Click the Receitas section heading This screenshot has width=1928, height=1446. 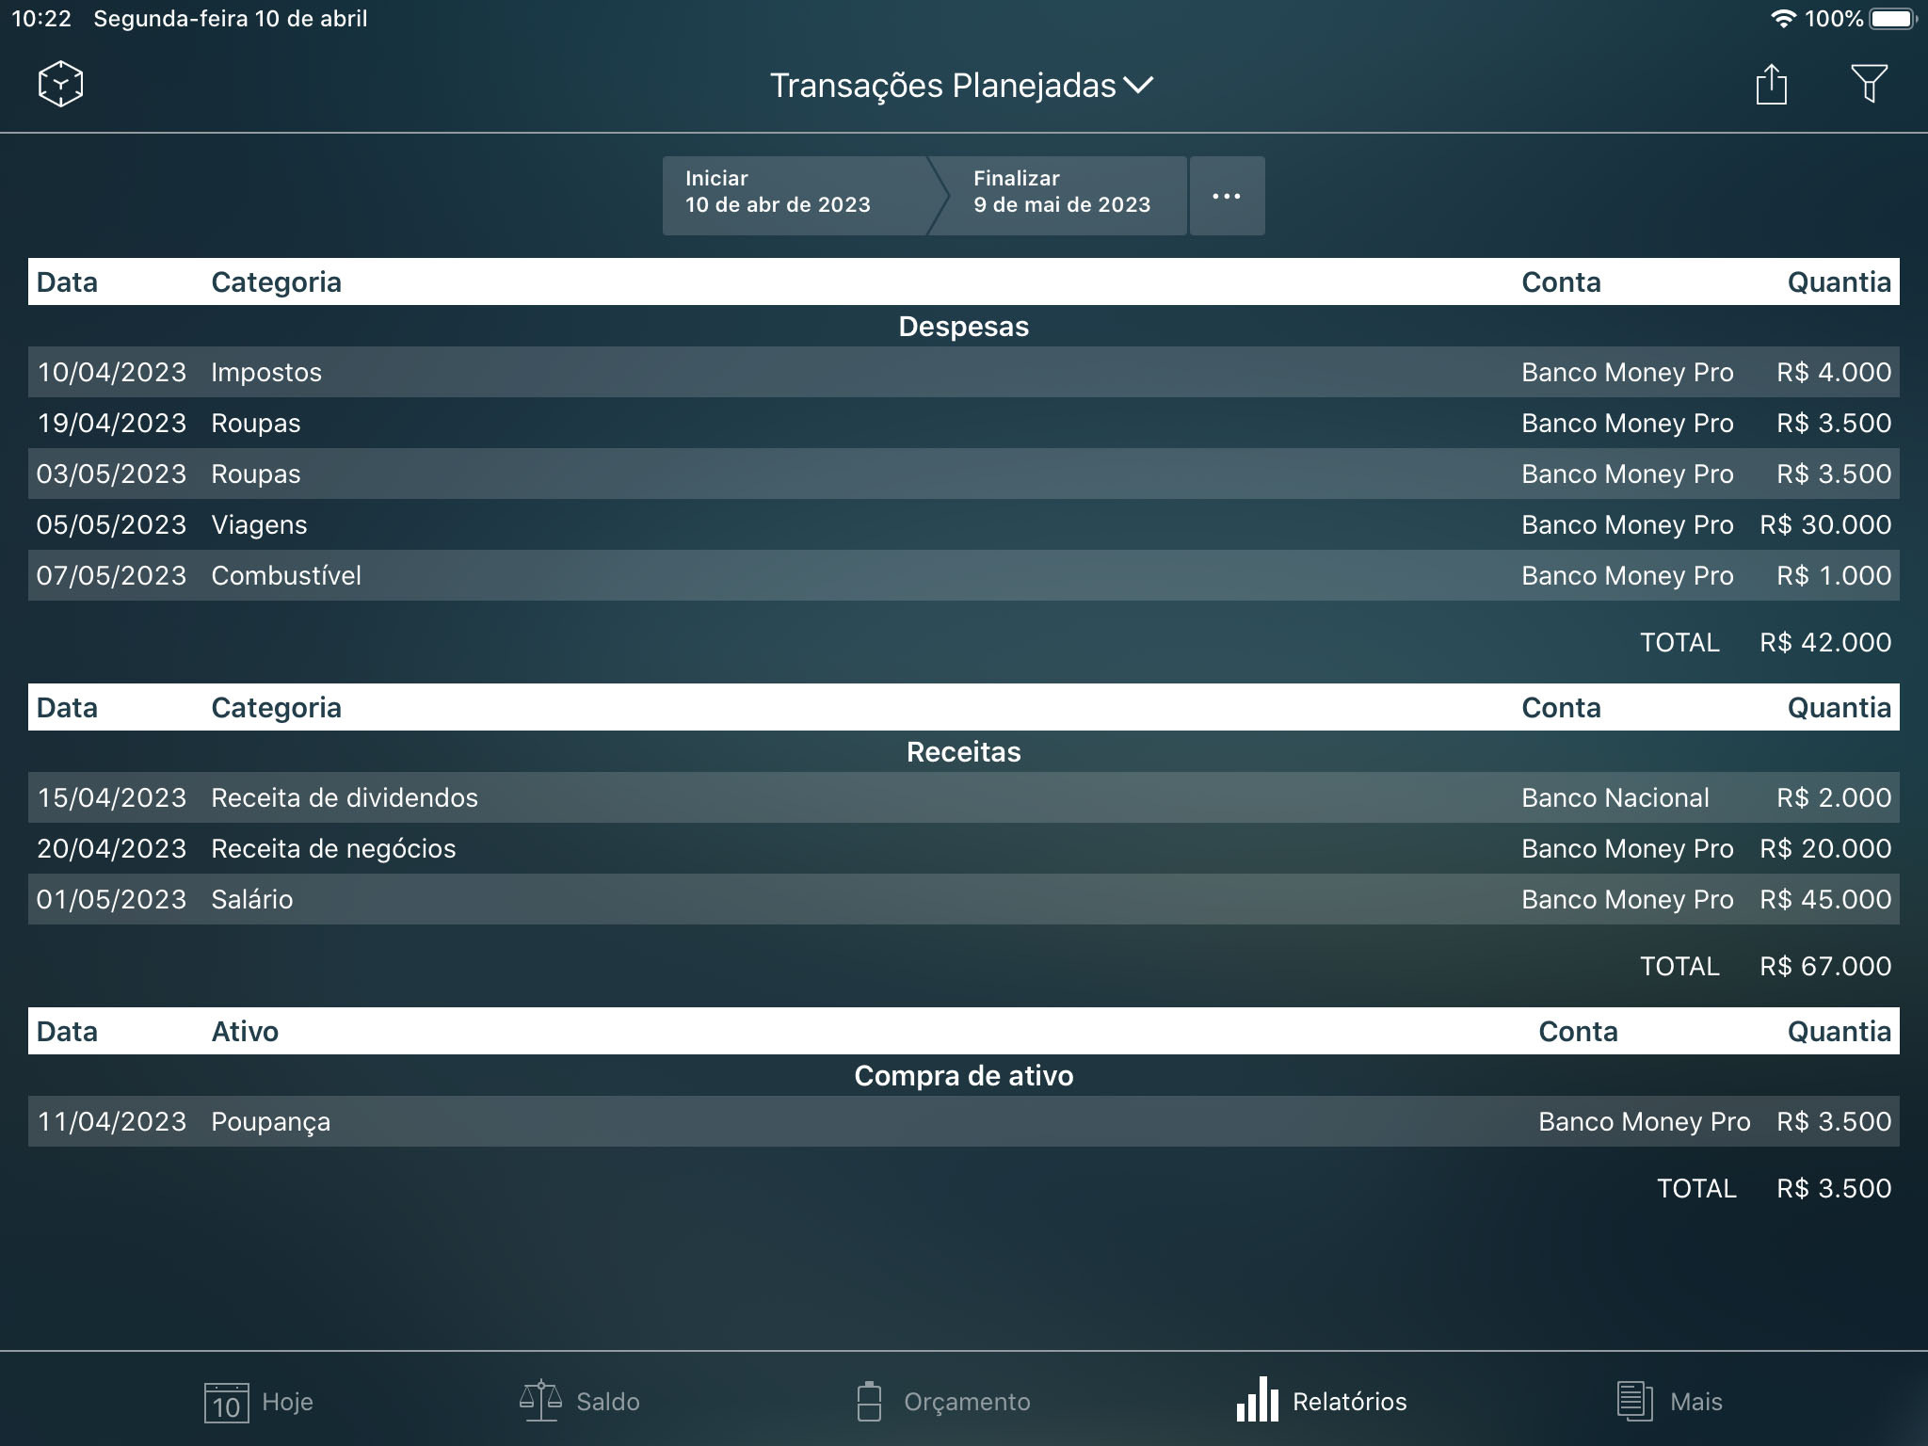(x=964, y=752)
